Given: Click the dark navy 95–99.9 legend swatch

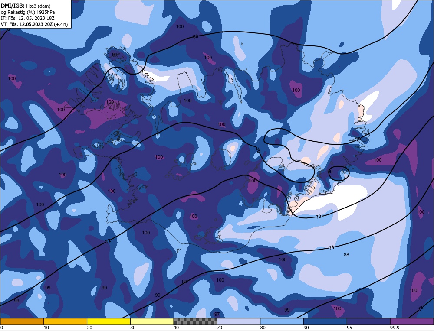Looking at the screenshot, I should point(368,321).
